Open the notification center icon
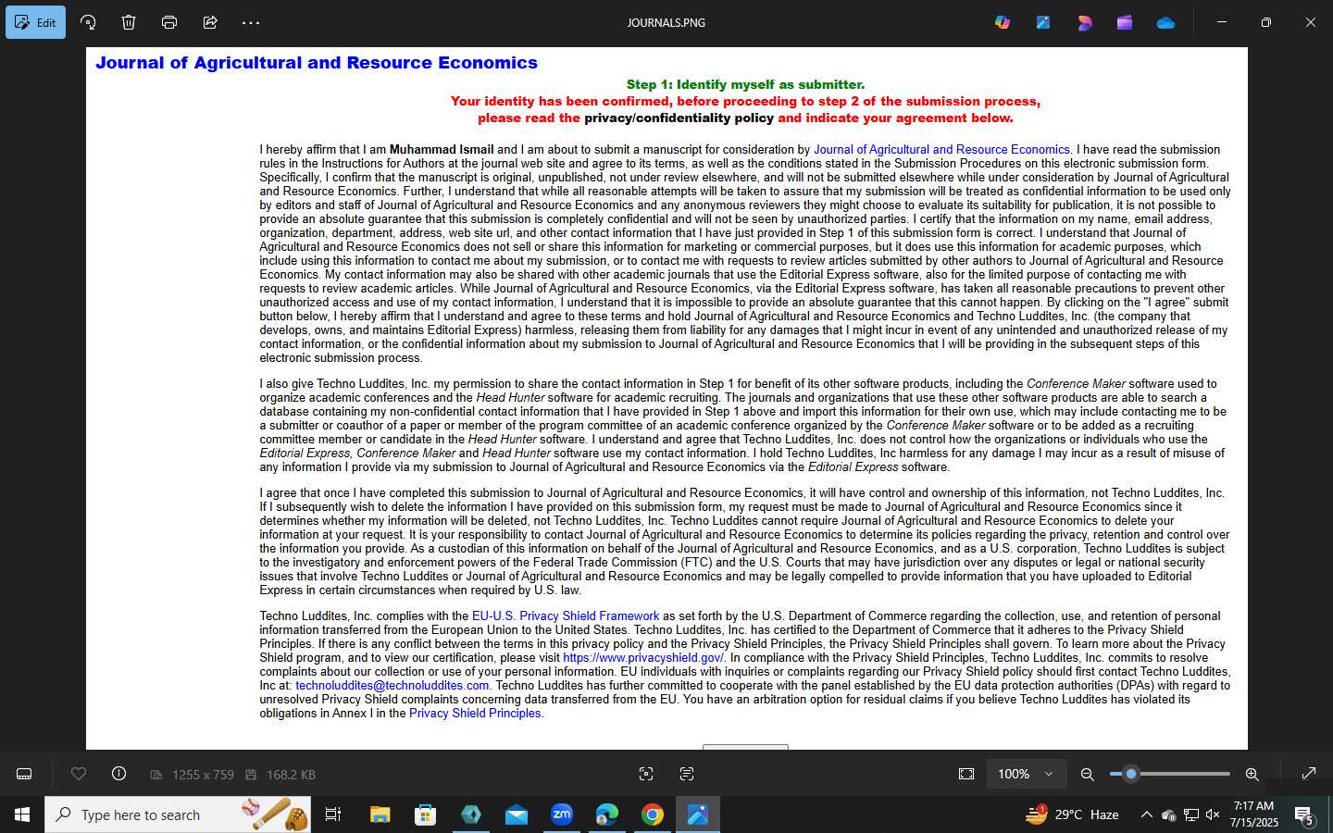Screen dimensions: 1333x833 pos(1304,815)
